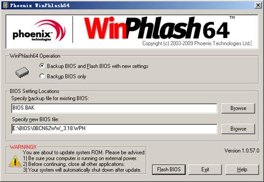Click the Phoenix Technologies logo

(39, 31)
